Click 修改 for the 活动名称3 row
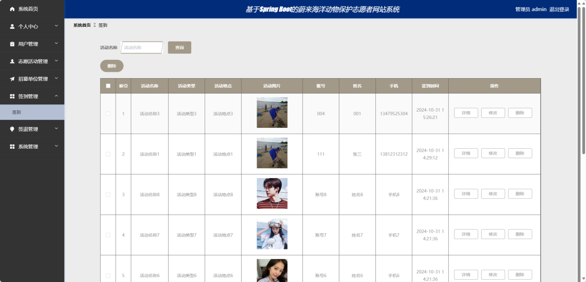 click(x=493, y=113)
